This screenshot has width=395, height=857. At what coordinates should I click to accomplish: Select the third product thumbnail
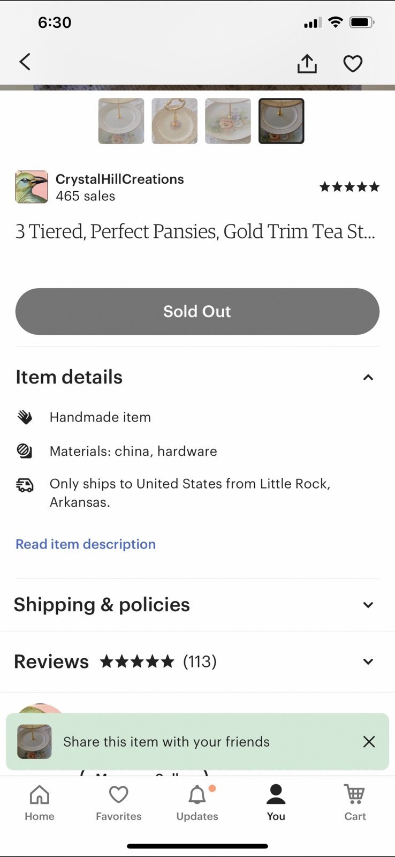[x=228, y=121]
